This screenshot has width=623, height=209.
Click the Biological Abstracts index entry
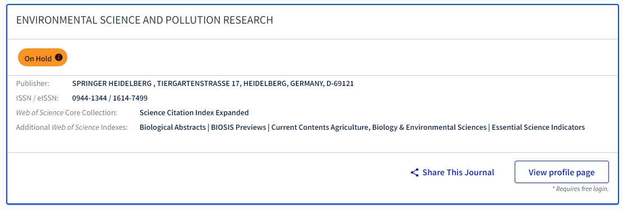tap(172, 128)
